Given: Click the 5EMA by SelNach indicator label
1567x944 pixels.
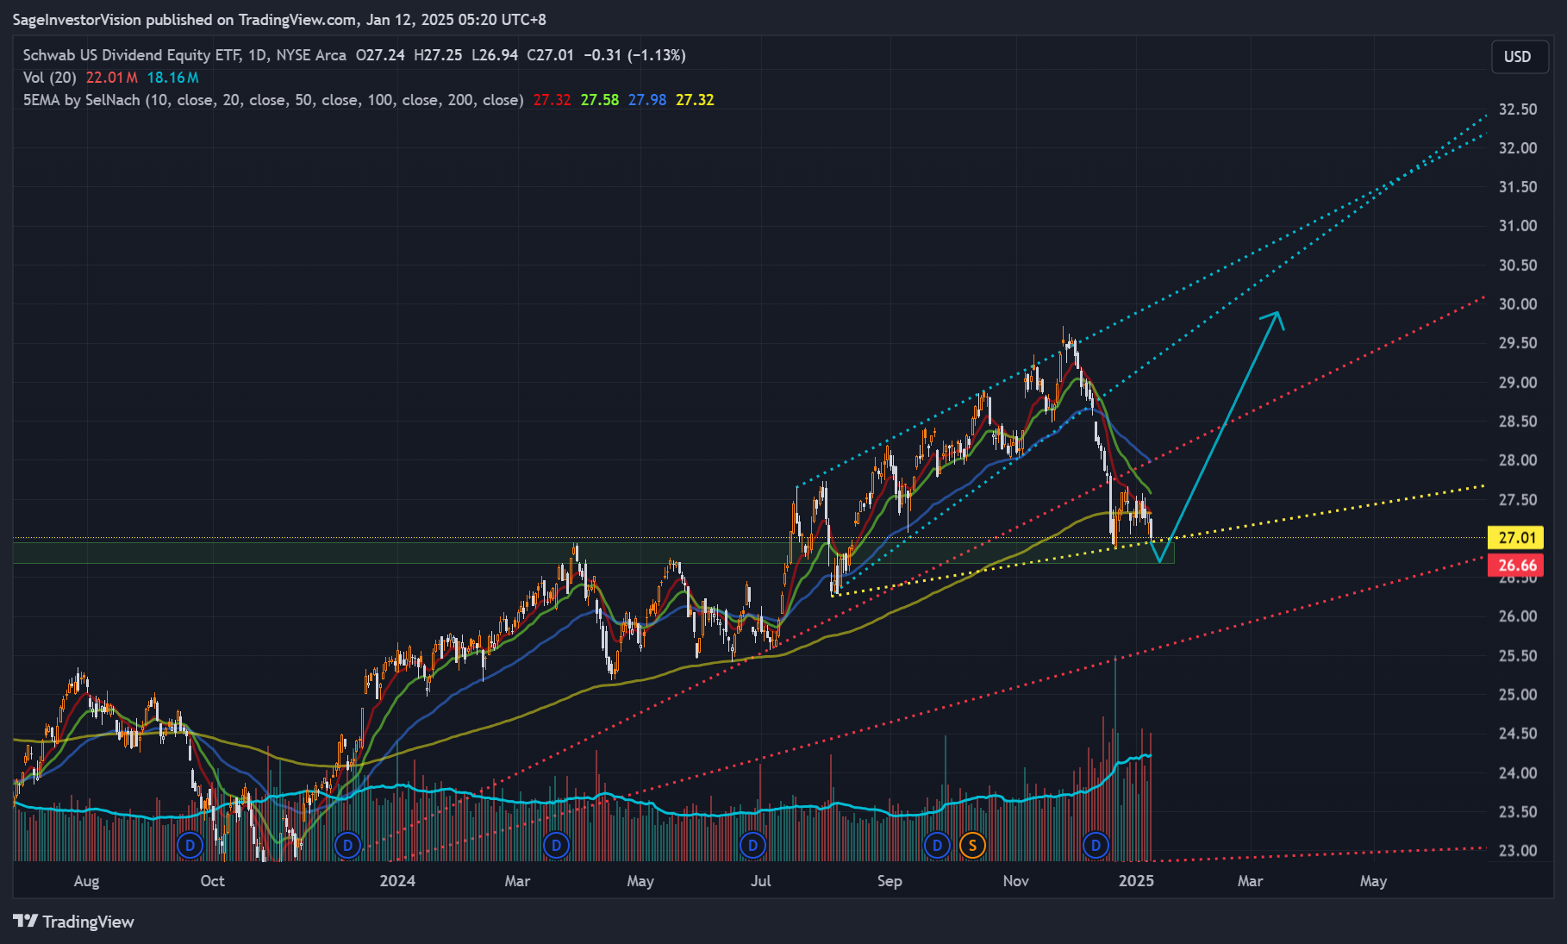Looking at the screenshot, I should (273, 100).
